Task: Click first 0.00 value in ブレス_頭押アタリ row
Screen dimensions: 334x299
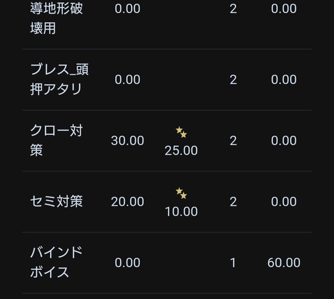Action: point(127,80)
